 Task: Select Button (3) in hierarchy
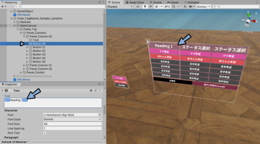39,55
